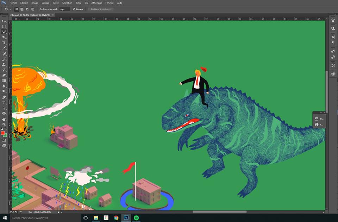Select the Blur tool
Viewport: 338px width, 222px height.
tap(4, 86)
